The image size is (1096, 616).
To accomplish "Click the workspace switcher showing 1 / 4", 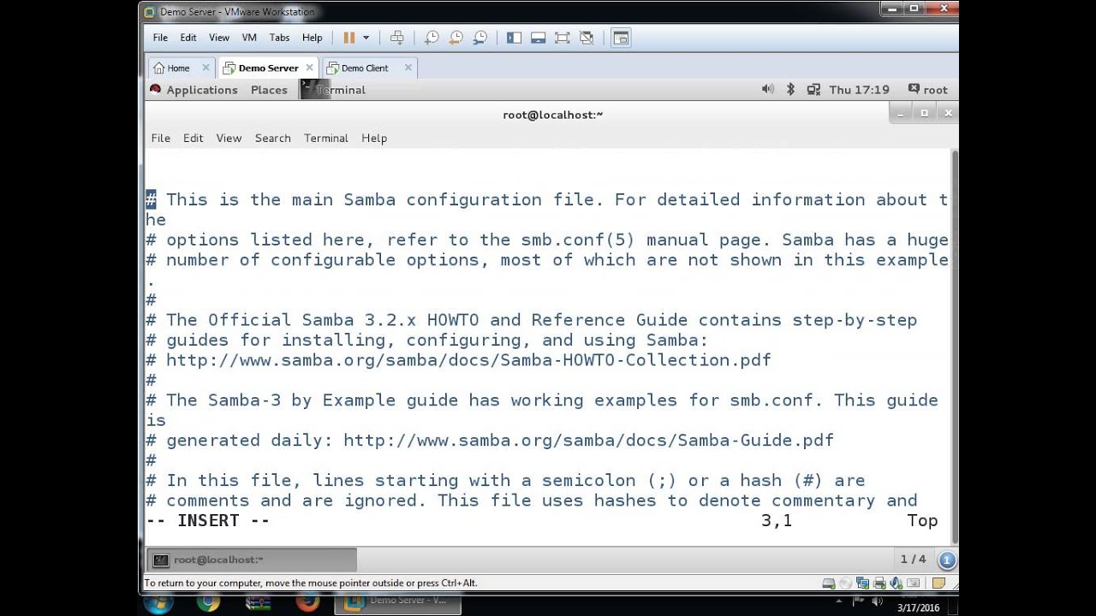I will coord(913,560).
